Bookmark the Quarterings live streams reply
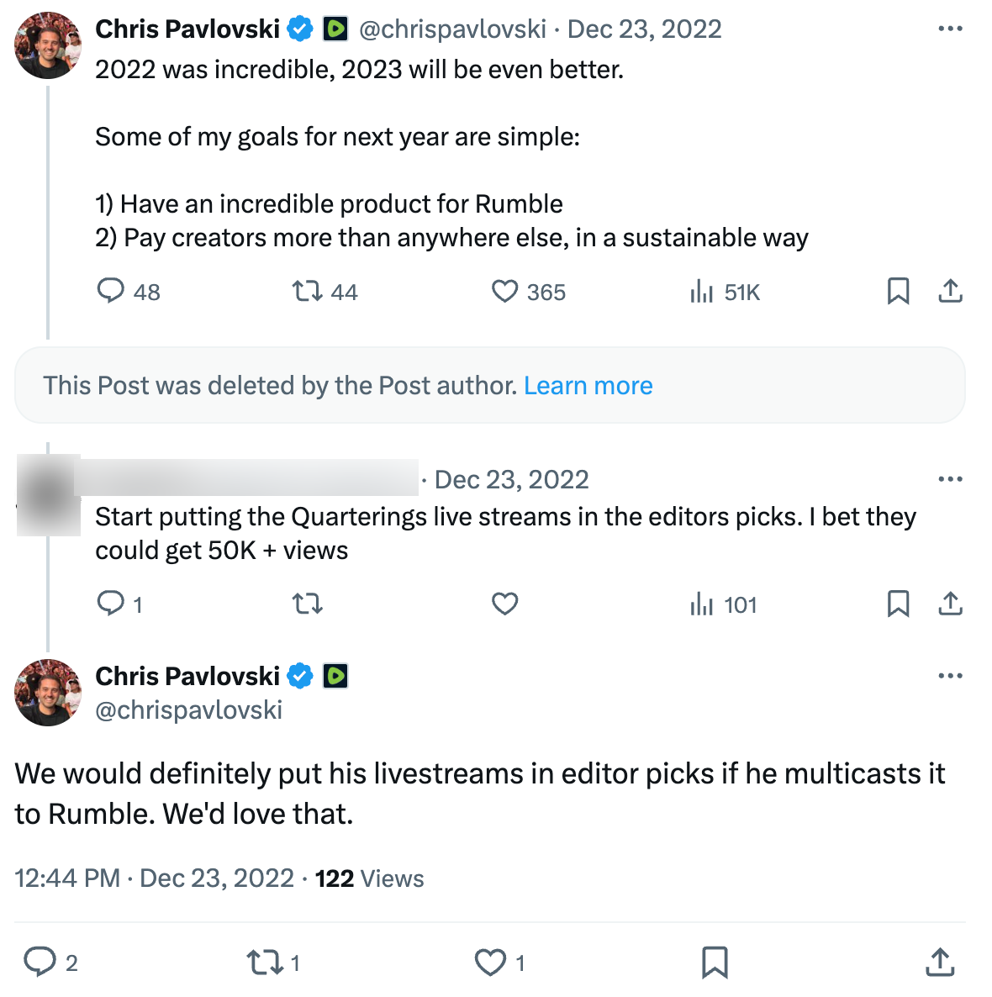Image resolution: width=992 pixels, height=997 pixels. (x=899, y=604)
